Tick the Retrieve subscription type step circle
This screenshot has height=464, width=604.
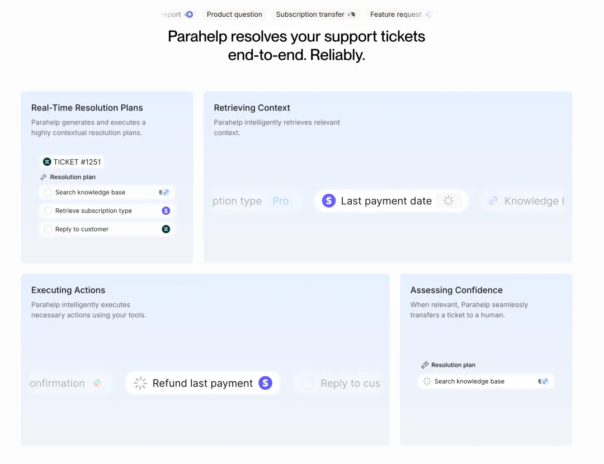(x=48, y=211)
